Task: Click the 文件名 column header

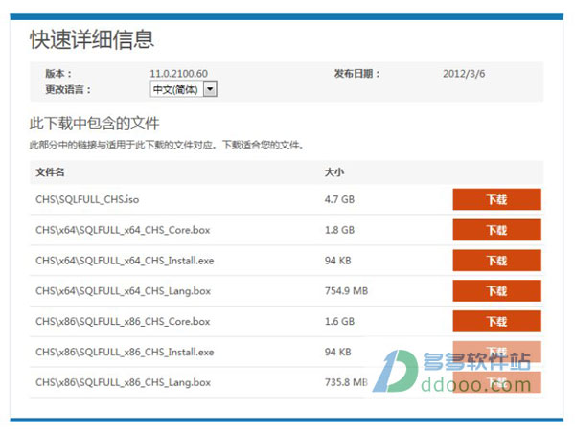Action: pos(50,171)
